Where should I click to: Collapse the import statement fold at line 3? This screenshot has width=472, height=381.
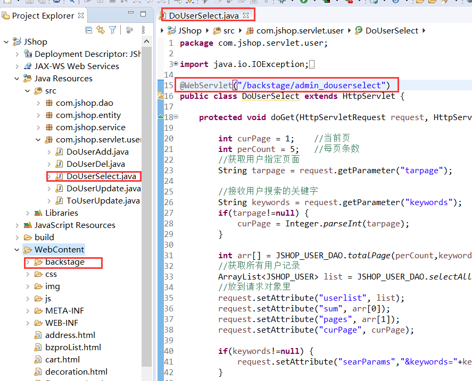176,64
